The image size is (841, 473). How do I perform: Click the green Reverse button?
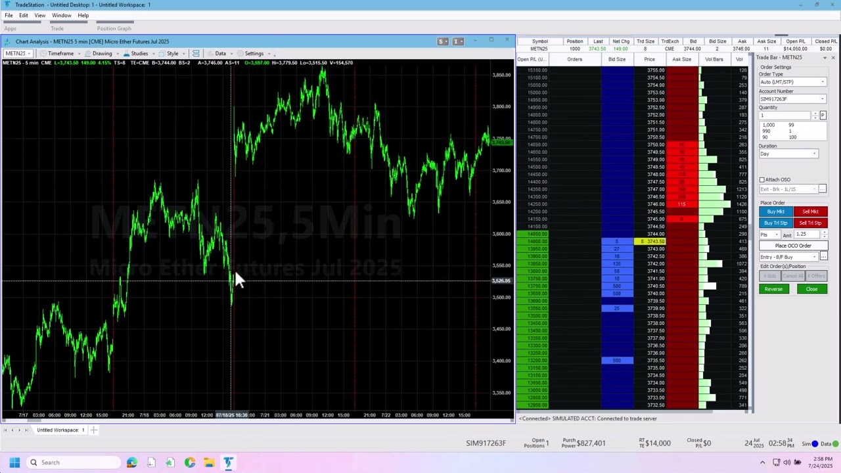pos(773,289)
